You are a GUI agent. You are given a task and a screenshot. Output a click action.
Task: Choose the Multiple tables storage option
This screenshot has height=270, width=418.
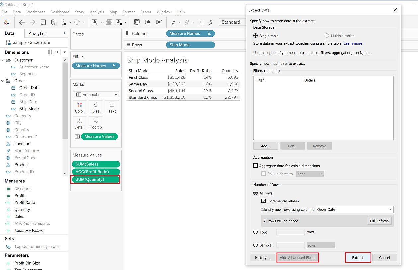point(327,35)
